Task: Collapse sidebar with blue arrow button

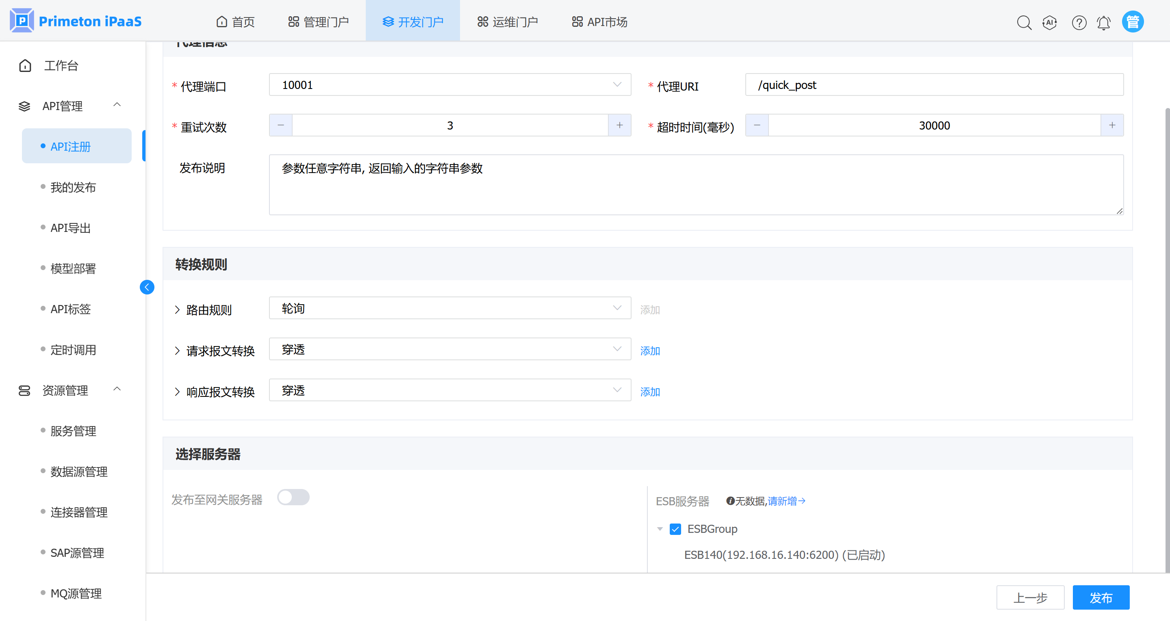Action: 147,287
